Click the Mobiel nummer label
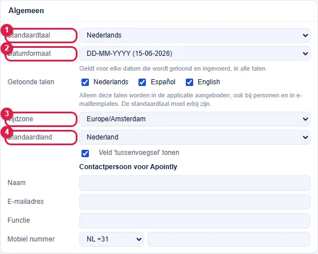This screenshot has height=254, width=318. 31,239
